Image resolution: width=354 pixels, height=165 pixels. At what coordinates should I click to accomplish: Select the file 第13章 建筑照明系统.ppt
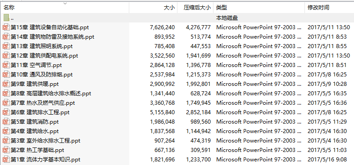coord(41,46)
